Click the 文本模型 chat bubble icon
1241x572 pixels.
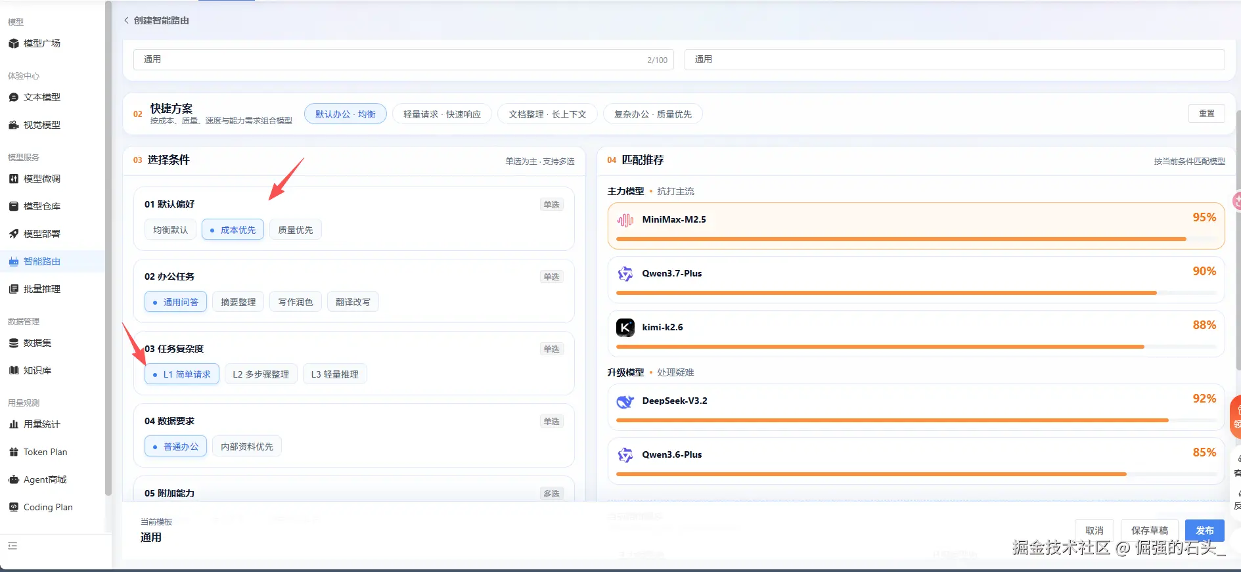coord(13,97)
